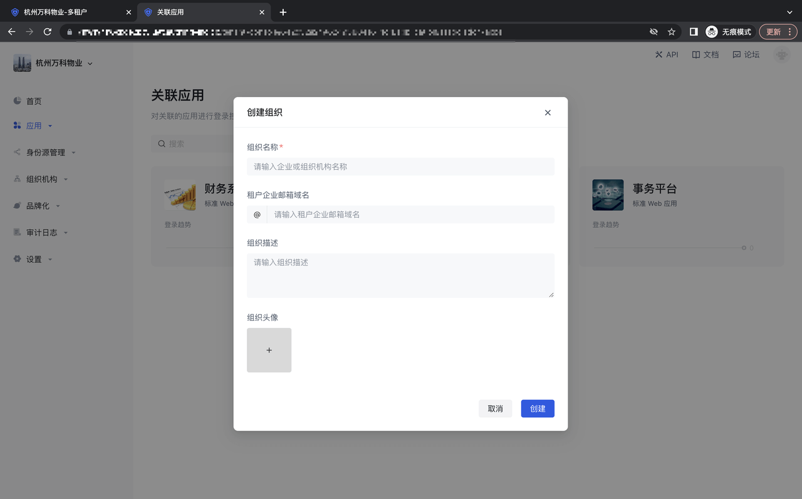The image size is (802, 499).
Task: Click the 组织描述 text area
Action: 400,275
